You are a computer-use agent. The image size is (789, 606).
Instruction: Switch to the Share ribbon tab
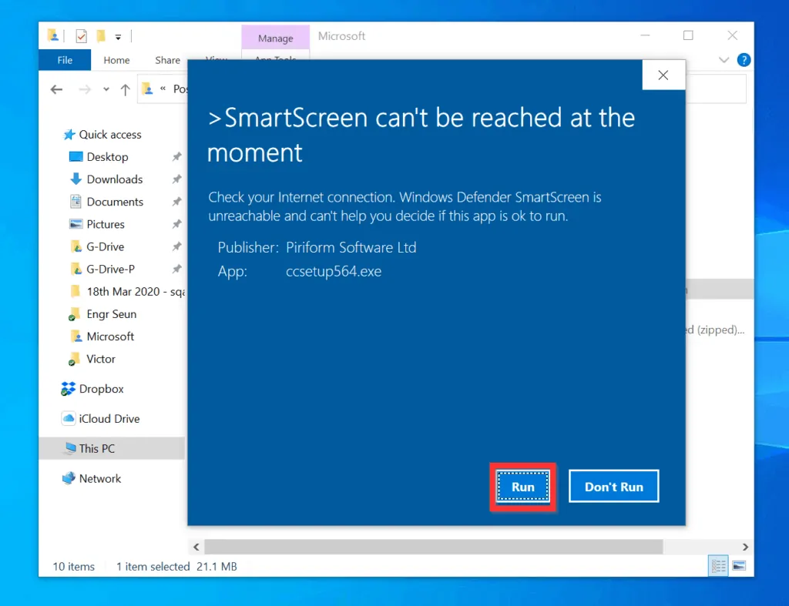[x=166, y=59]
